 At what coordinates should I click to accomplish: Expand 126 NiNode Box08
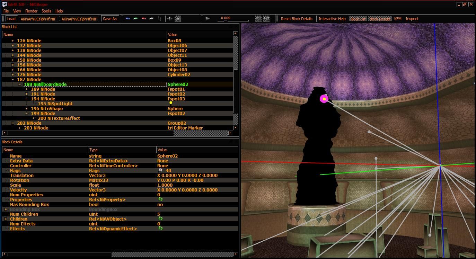tap(13, 41)
